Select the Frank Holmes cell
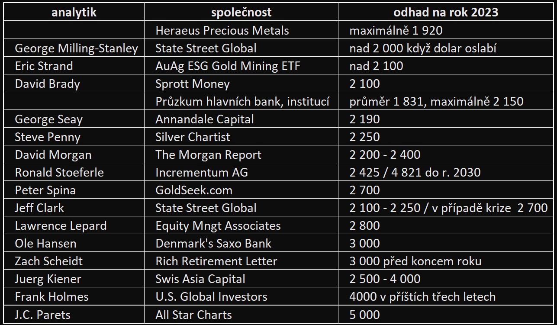557x325 pixels. (x=74, y=296)
